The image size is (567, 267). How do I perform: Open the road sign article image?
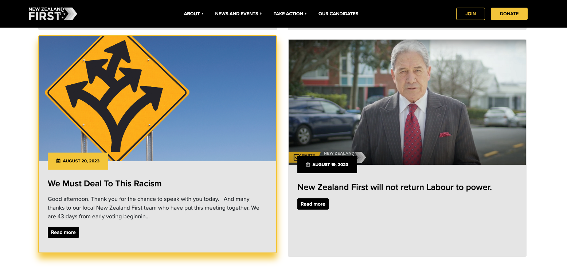pyautogui.click(x=157, y=98)
